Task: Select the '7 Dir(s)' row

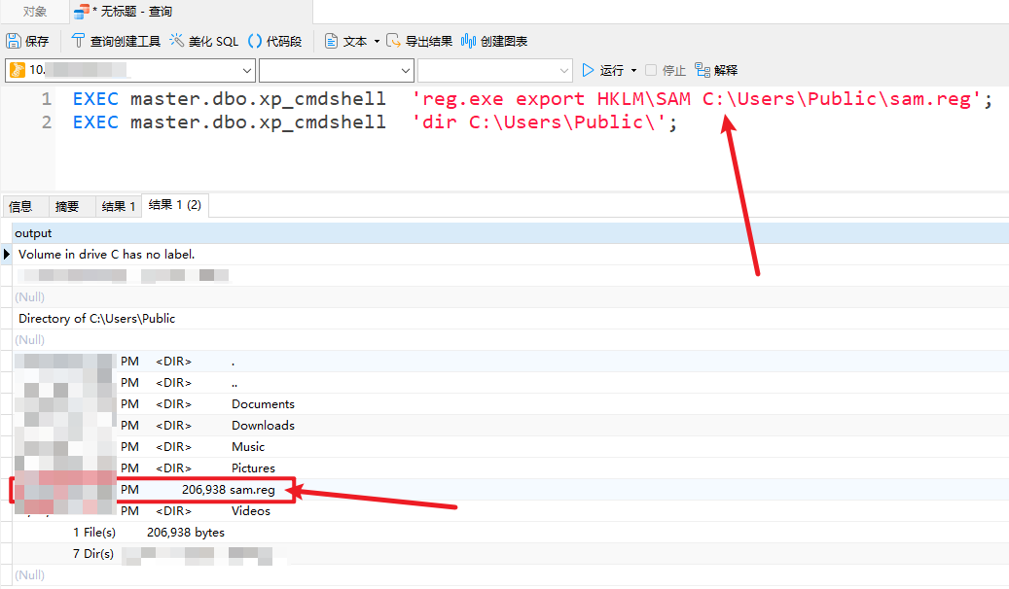Action: [510, 553]
